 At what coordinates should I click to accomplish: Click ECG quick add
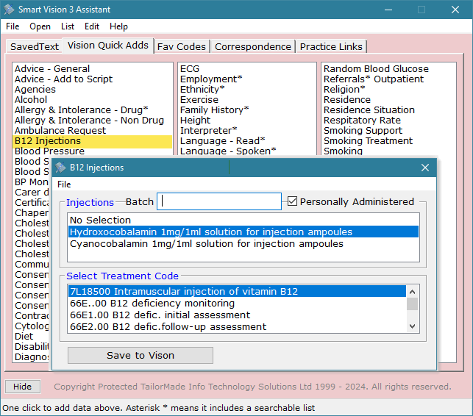[x=190, y=69]
